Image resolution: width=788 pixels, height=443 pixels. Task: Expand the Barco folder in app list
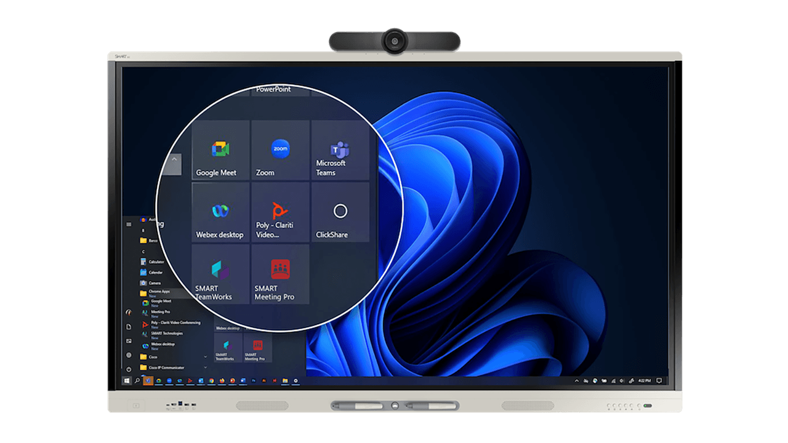click(x=149, y=241)
